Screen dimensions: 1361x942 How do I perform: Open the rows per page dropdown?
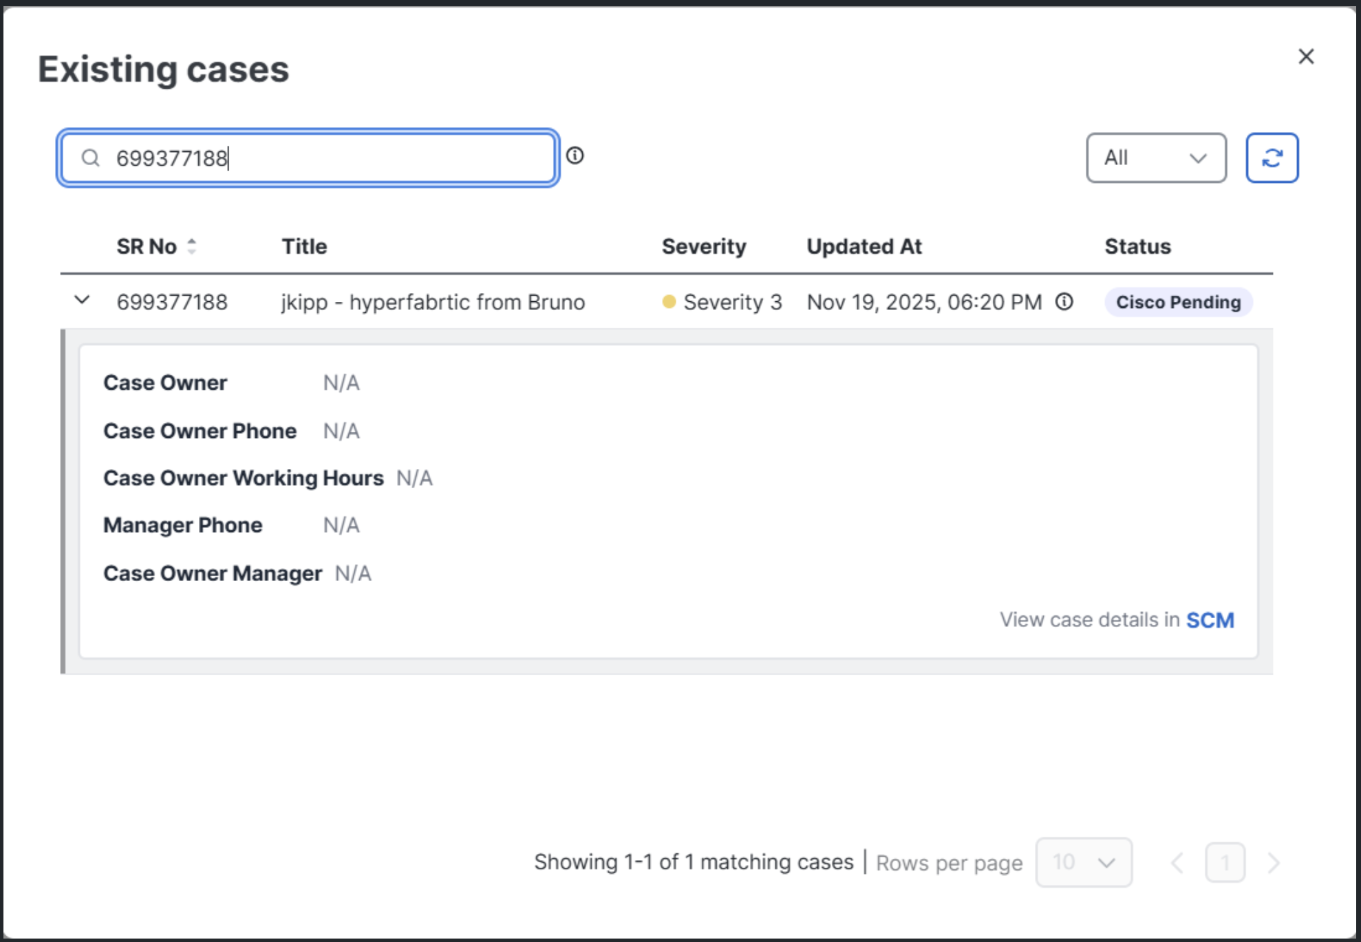1083,863
